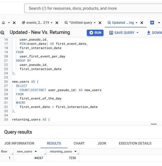Click the query icon on Updated ... ing tab
The image size is (162, 166).
point(109,23)
